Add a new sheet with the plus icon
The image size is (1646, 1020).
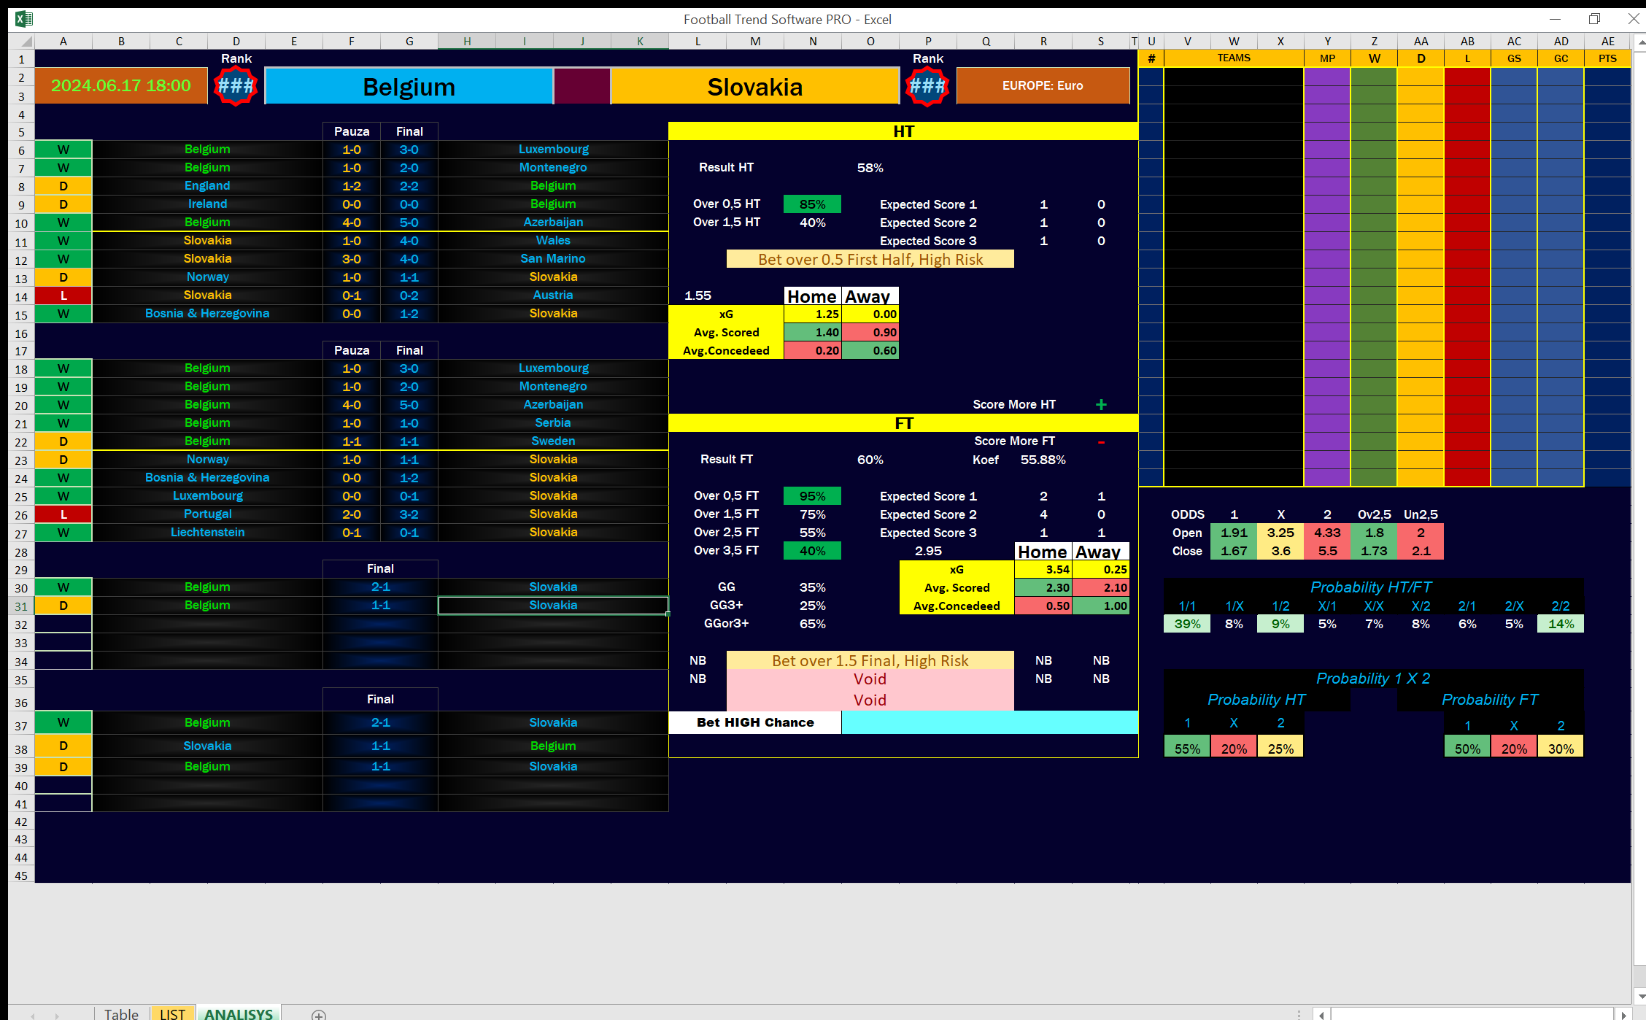click(319, 1014)
